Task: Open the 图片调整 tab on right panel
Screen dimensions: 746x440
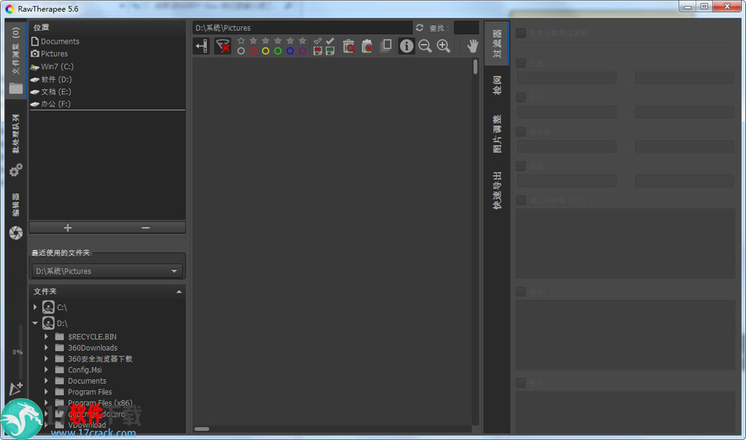Action: [x=497, y=134]
